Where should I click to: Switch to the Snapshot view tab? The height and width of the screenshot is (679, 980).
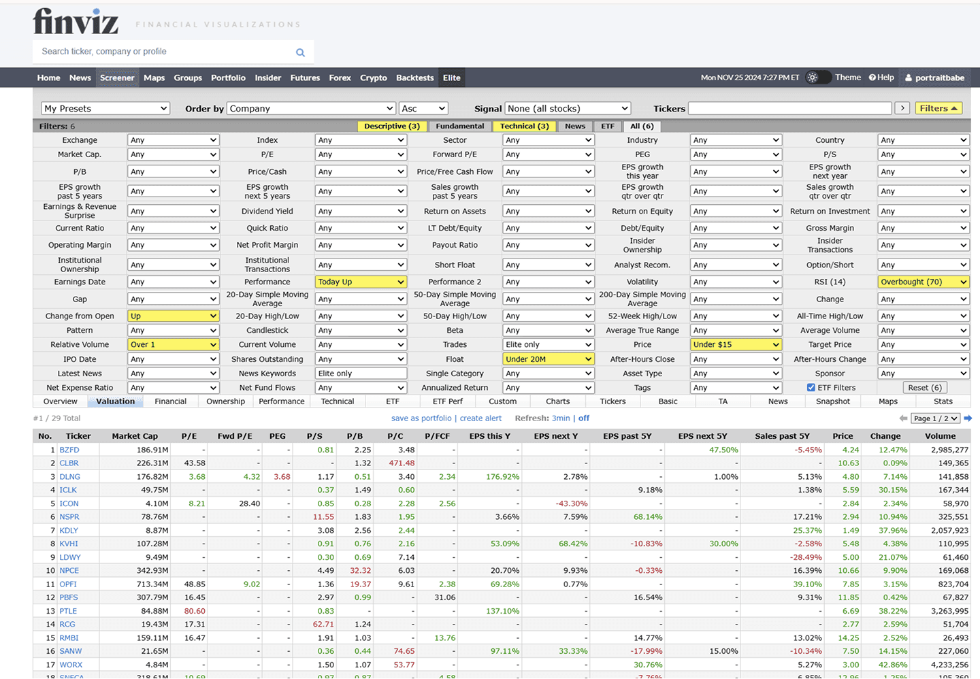point(833,401)
